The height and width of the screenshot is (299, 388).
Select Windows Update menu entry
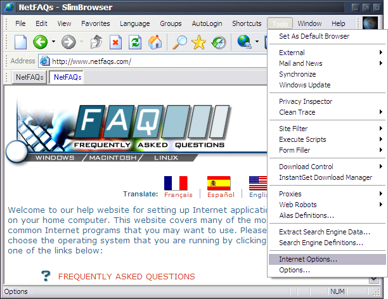[x=327, y=85]
